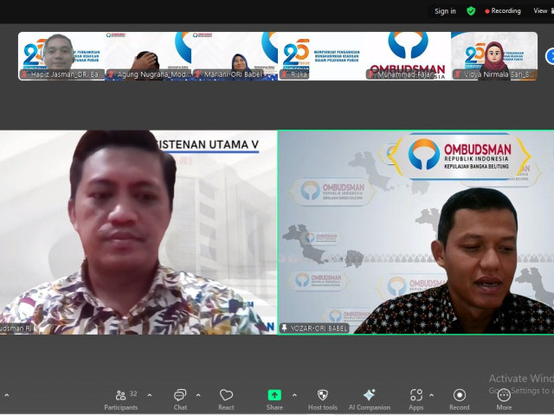Open the Chat panel
This screenshot has width=554, height=415.
coord(180,398)
